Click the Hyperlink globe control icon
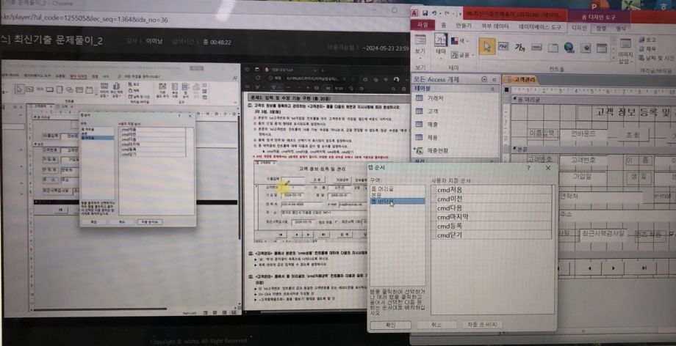 569,47
